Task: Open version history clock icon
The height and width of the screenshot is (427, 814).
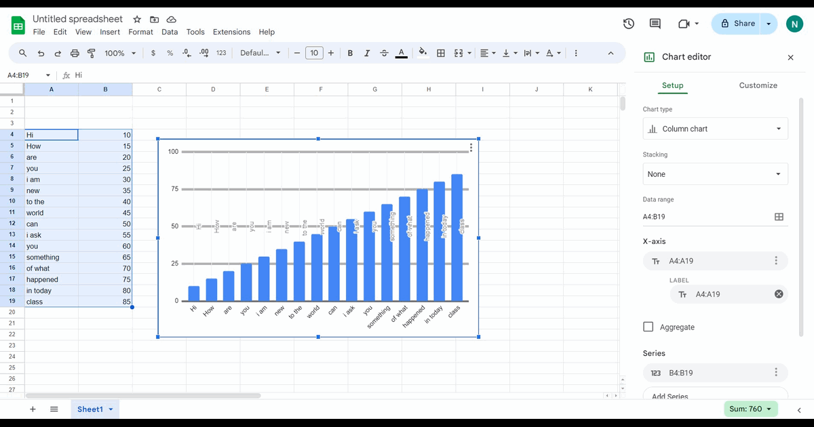Action: (x=629, y=24)
